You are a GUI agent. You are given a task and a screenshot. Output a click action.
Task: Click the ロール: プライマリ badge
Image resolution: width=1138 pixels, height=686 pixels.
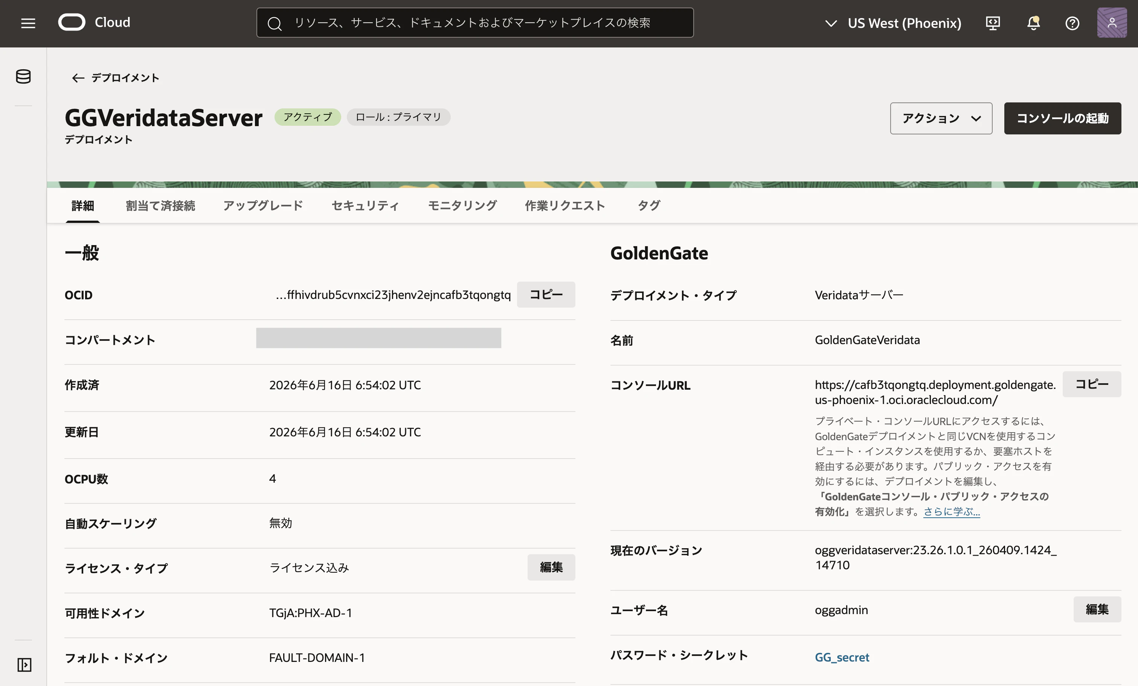coord(398,117)
